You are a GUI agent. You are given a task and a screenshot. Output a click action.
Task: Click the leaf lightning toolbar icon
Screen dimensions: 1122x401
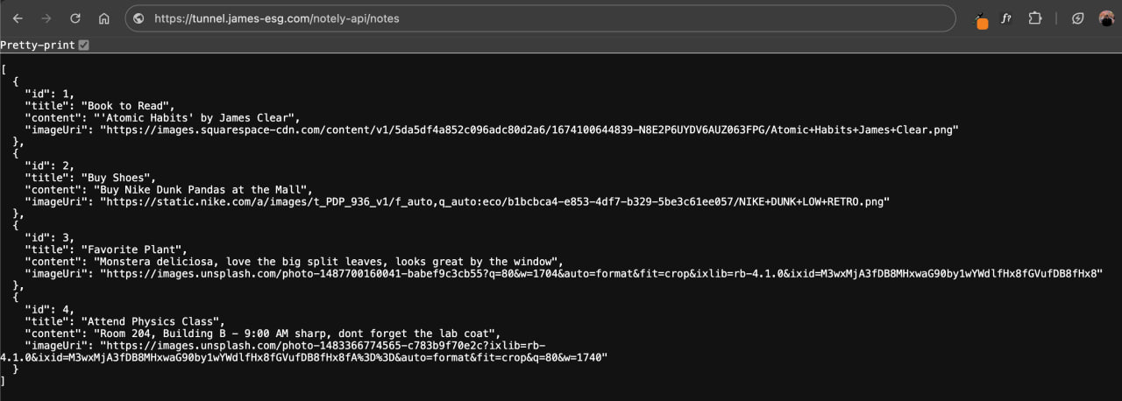point(1079,18)
